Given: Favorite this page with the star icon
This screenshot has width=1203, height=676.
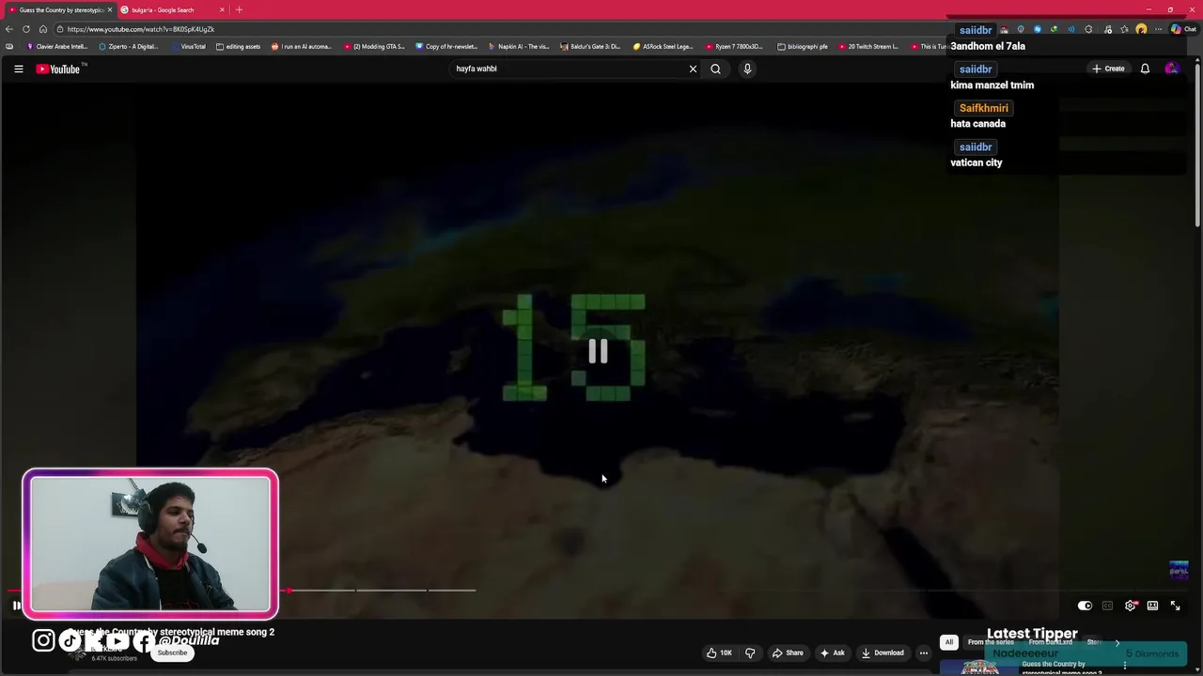Looking at the screenshot, I should click(1124, 29).
